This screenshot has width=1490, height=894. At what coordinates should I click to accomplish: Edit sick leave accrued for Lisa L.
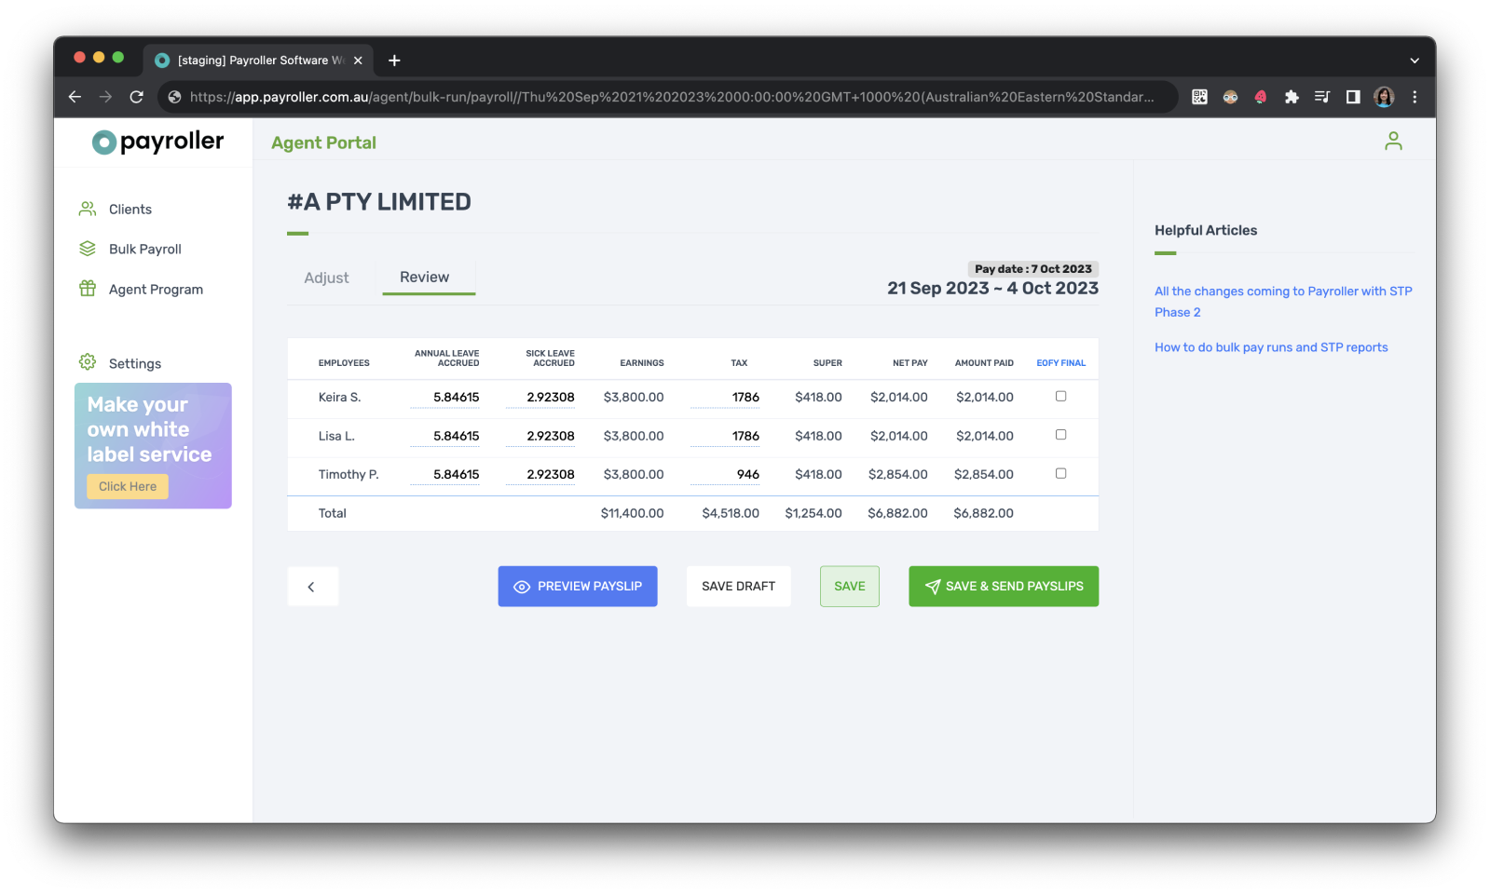(540, 436)
